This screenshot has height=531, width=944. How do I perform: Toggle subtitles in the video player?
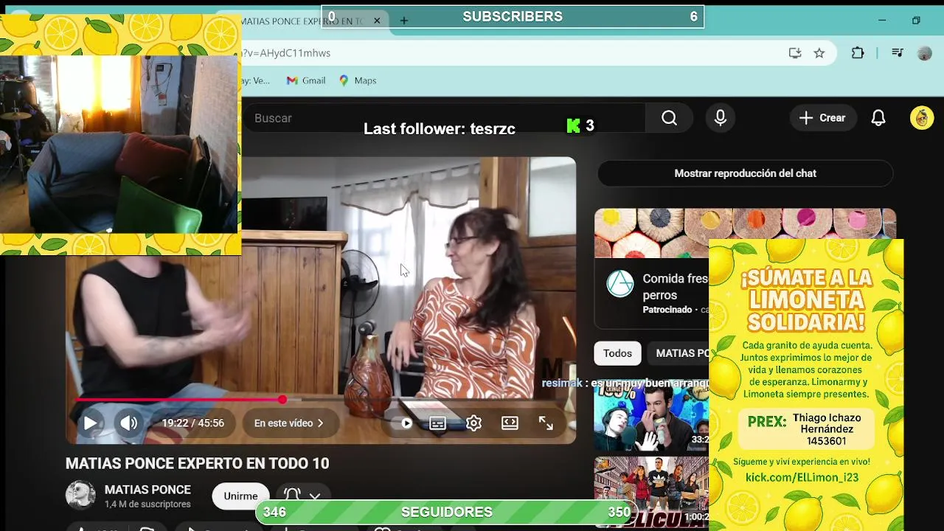(437, 423)
